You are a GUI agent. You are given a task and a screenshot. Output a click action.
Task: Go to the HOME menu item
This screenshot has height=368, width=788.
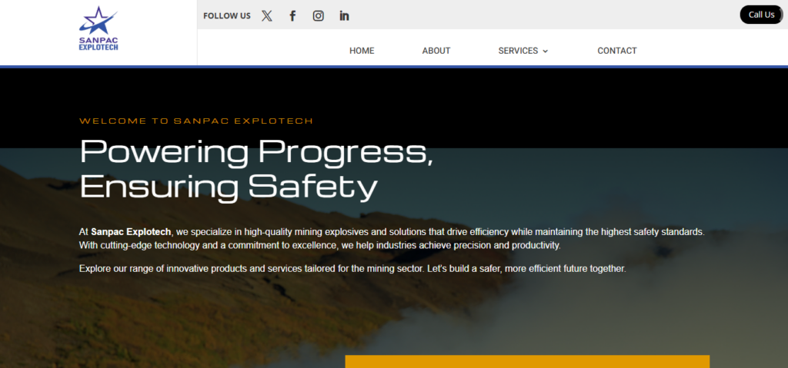[362, 51]
